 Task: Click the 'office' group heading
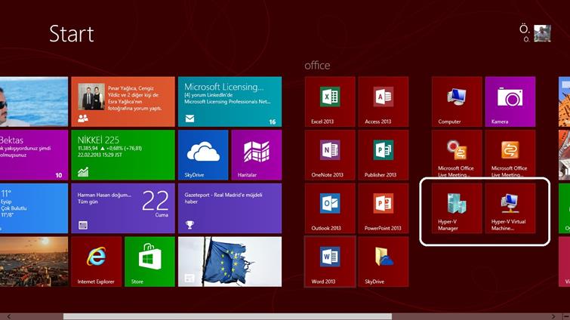tap(317, 66)
